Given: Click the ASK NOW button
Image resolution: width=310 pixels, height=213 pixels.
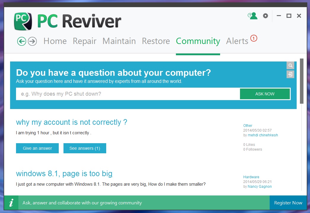Looking at the screenshot, I should [x=265, y=94].
